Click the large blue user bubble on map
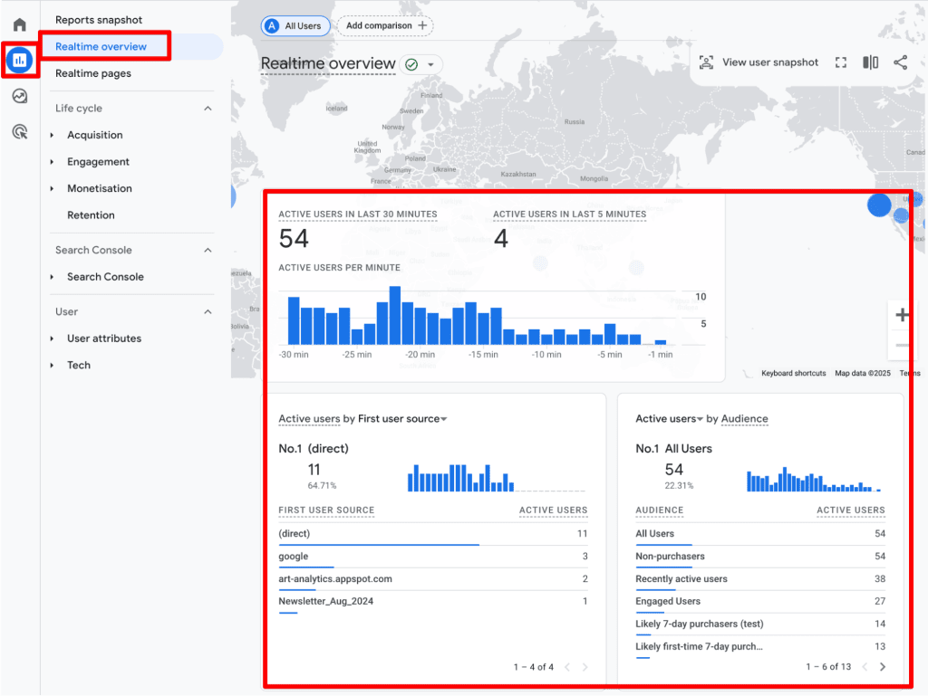 [879, 205]
